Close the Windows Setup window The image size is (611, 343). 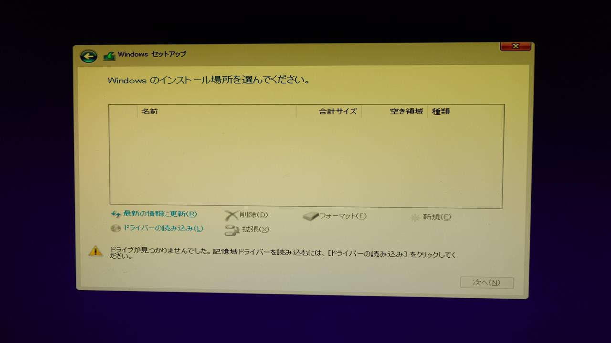pyautogui.click(x=516, y=46)
